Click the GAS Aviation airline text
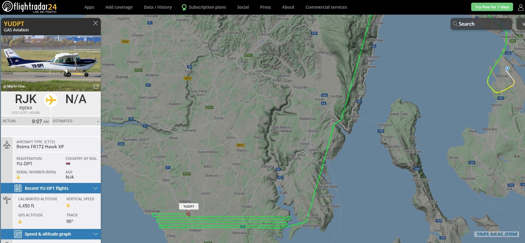 16,30
